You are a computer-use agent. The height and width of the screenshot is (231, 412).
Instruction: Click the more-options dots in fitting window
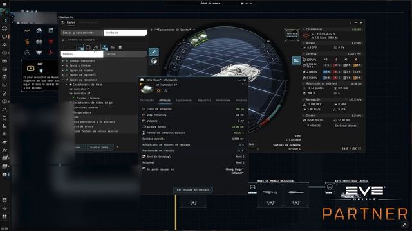click(x=350, y=23)
